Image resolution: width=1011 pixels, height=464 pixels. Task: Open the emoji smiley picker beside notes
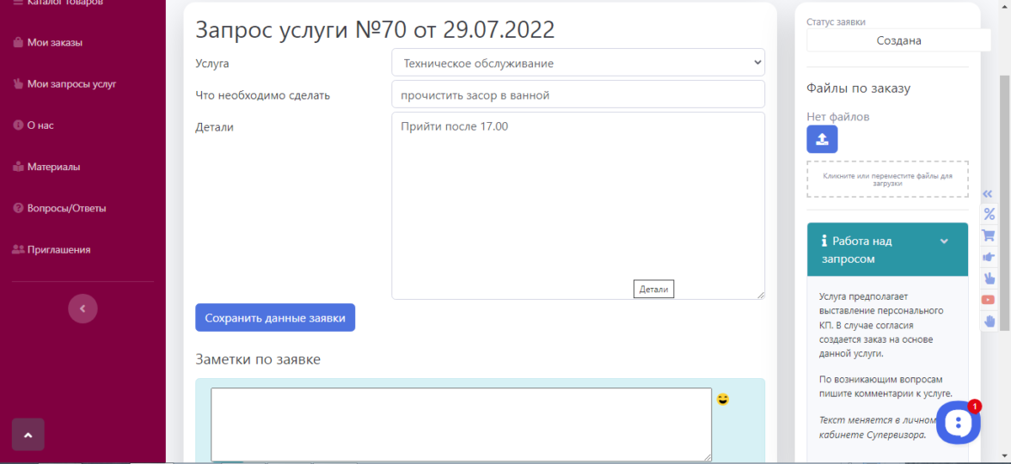click(x=723, y=400)
